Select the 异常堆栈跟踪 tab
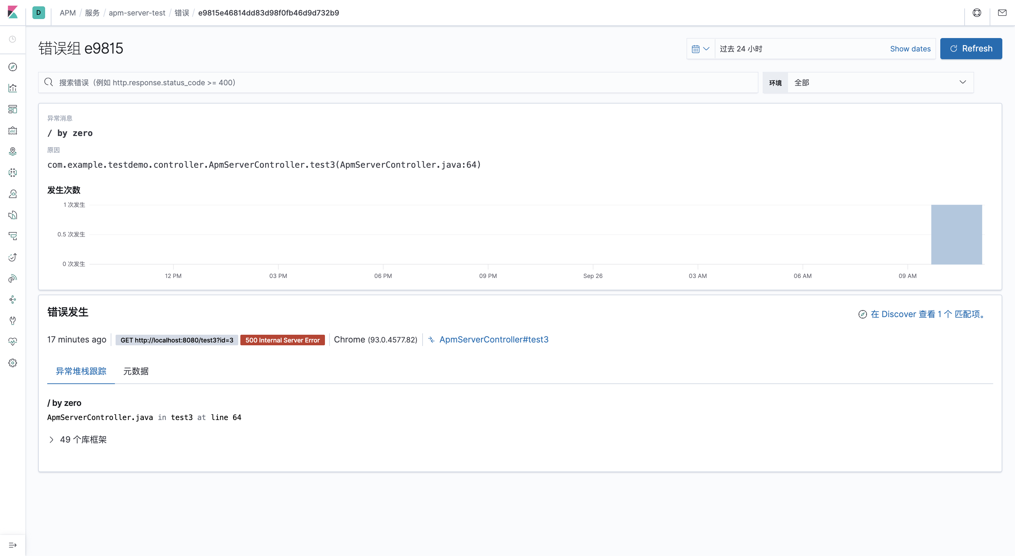The width and height of the screenshot is (1015, 556). point(80,371)
